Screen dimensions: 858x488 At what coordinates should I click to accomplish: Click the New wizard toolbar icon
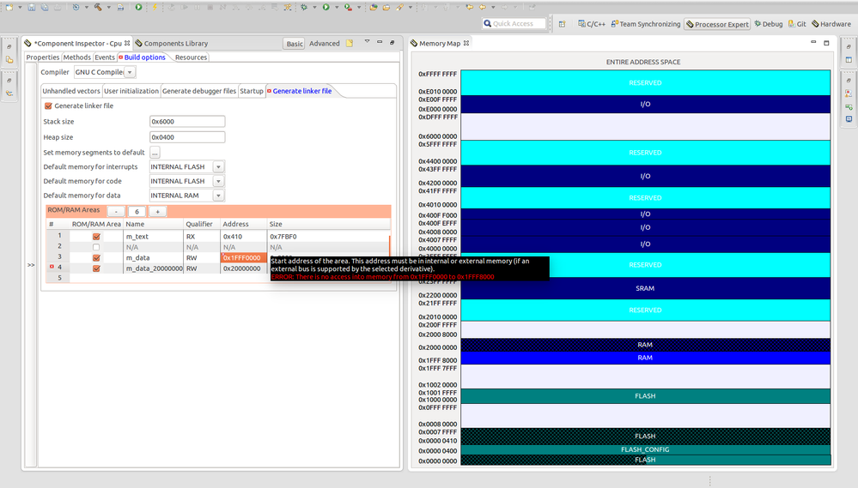(9, 7)
